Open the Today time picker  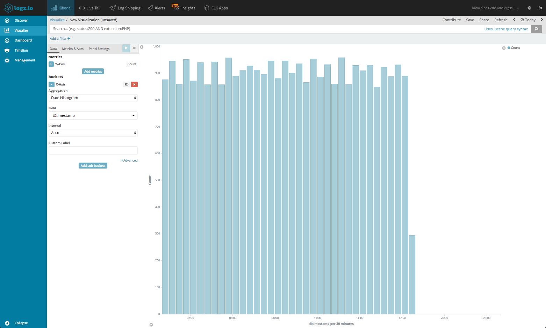coord(528,20)
